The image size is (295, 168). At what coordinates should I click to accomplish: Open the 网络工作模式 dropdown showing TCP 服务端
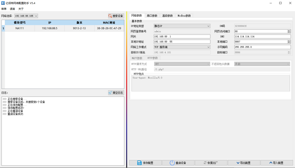click(209, 47)
